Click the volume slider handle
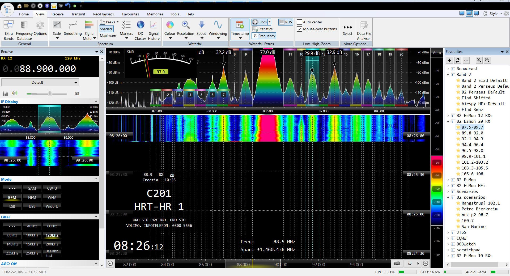This screenshot has width=510, height=276. tap(50, 93)
